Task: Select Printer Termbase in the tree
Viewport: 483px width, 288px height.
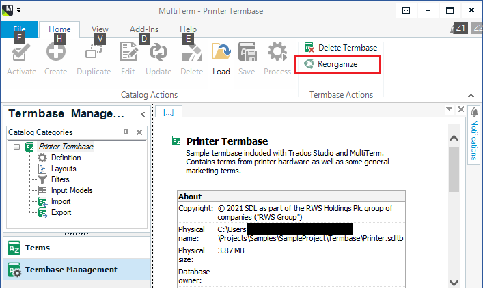Action: point(66,147)
